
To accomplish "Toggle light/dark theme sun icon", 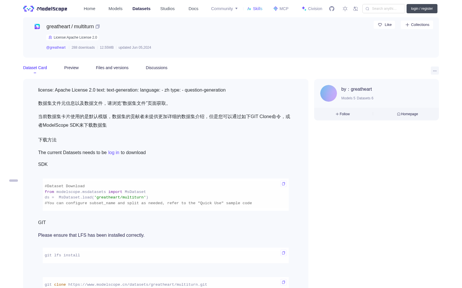I will (x=345, y=9).
